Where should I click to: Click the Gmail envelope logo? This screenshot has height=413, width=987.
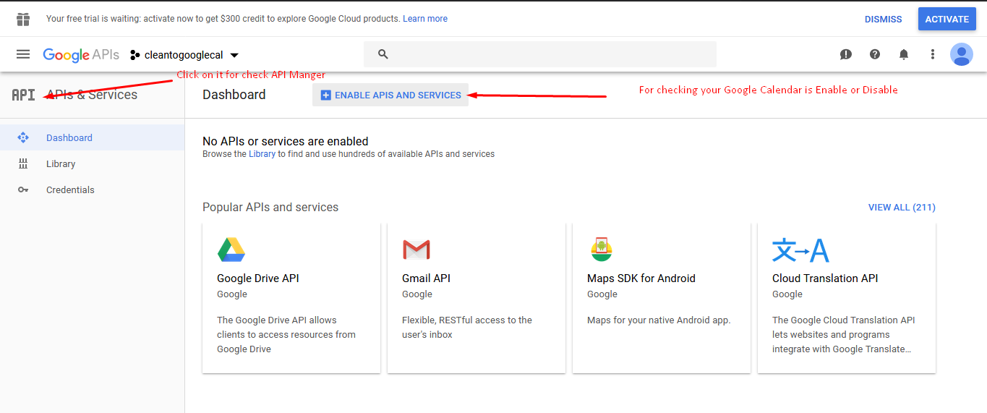pyautogui.click(x=416, y=250)
